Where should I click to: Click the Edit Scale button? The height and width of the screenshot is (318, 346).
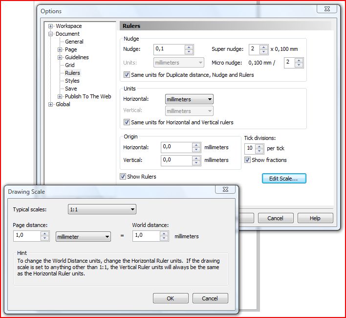[284, 179]
